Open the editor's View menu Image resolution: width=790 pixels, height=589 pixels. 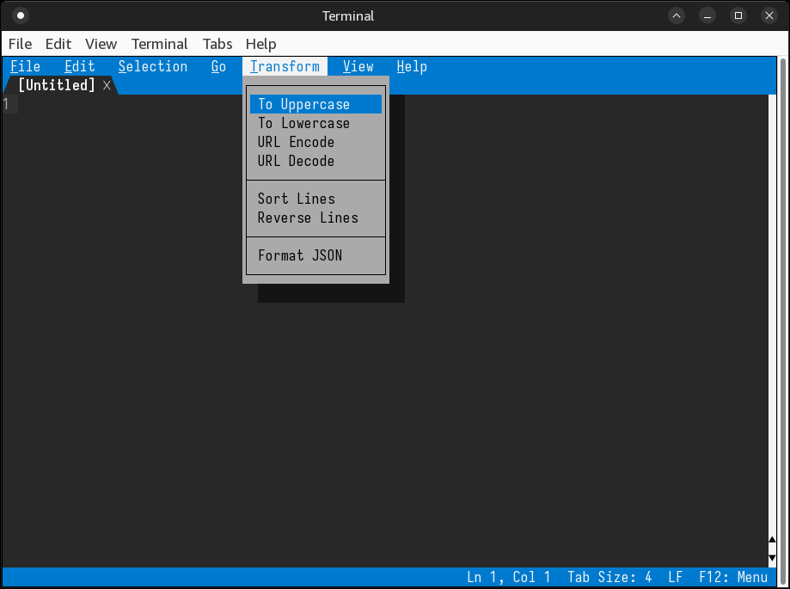click(358, 66)
